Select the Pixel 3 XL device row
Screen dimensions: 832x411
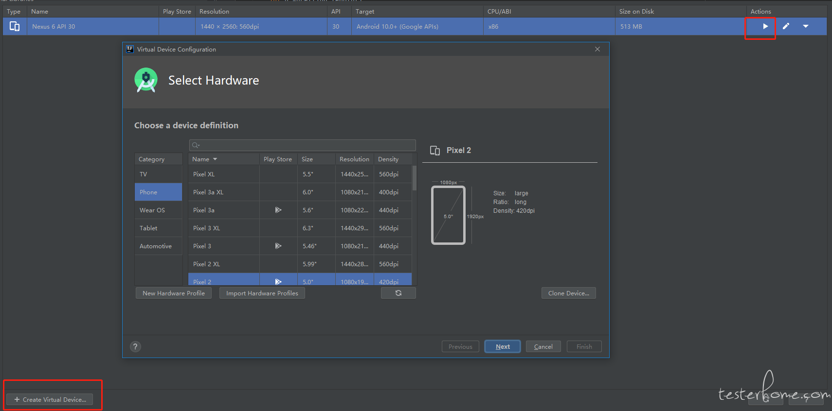pyautogui.click(x=300, y=228)
